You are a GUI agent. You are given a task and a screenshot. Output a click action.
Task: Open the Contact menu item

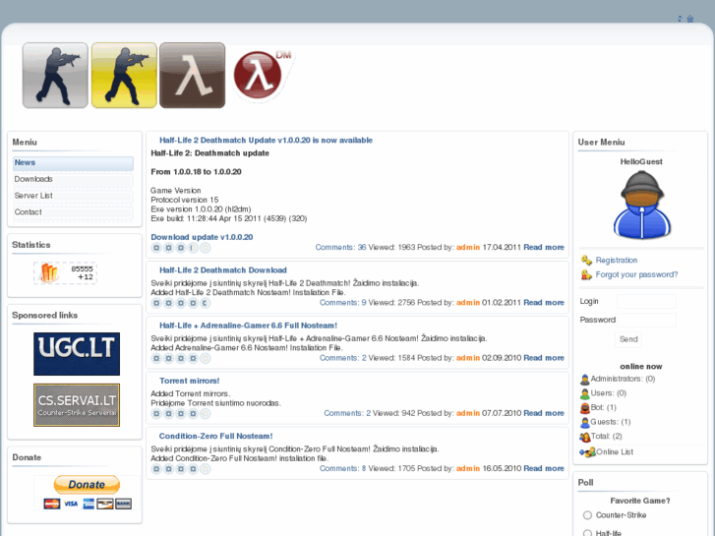73,212
